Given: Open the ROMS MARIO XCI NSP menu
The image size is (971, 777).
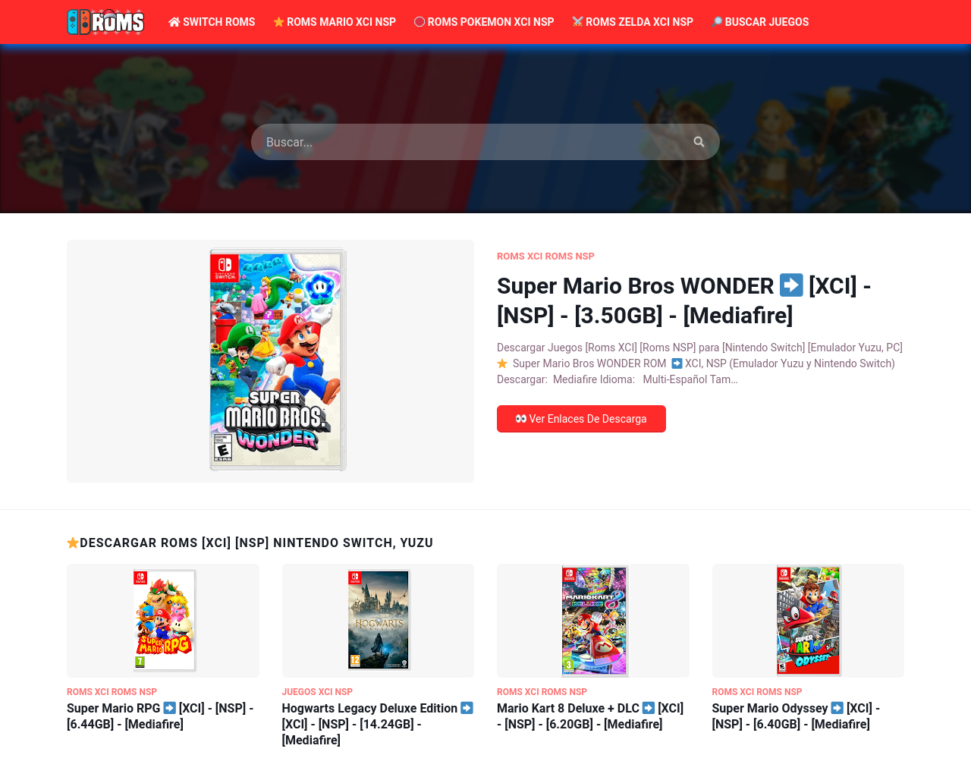Looking at the screenshot, I should 335,22.
